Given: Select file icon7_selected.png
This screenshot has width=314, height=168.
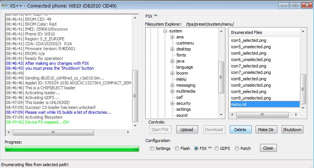Looking at the screenshot, I should 248,66.
